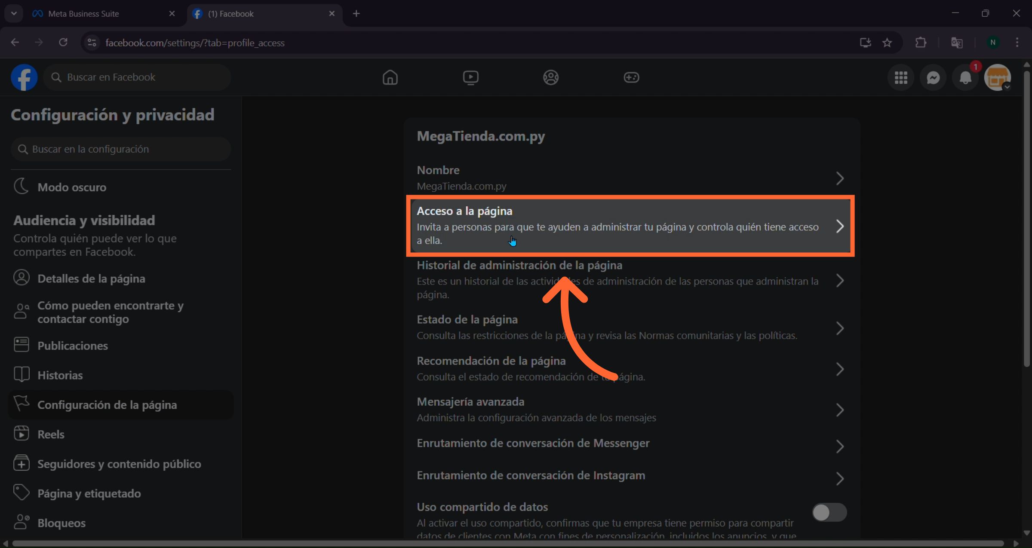The image size is (1032, 548).
Task: Open the Facebook home feed icon
Action: (390, 77)
